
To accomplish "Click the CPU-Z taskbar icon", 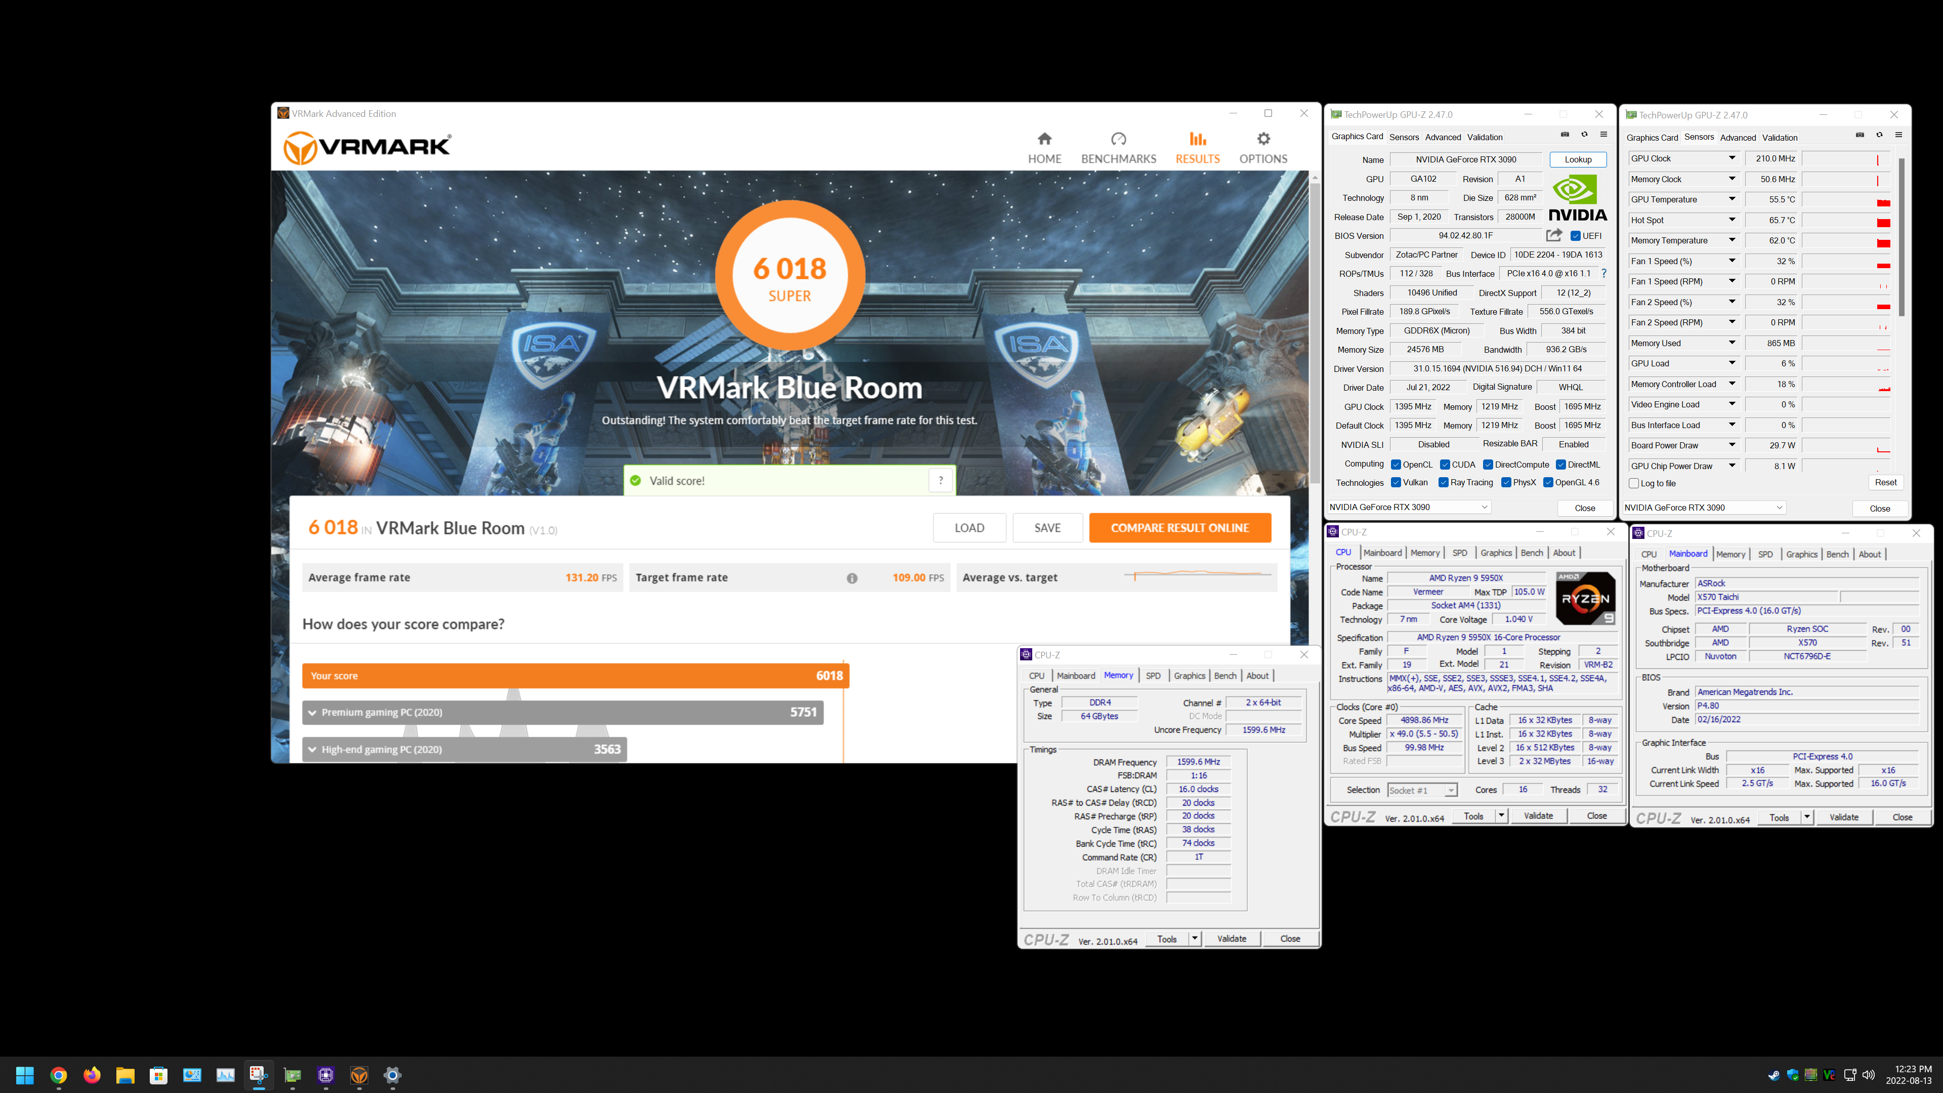I will coord(326,1075).
